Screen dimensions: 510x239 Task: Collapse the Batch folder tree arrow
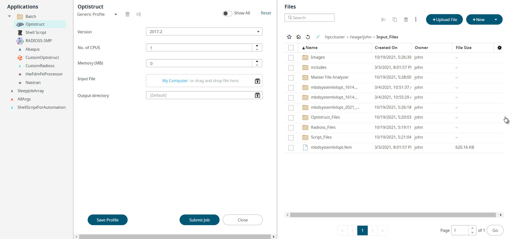(x=10, y=16)
